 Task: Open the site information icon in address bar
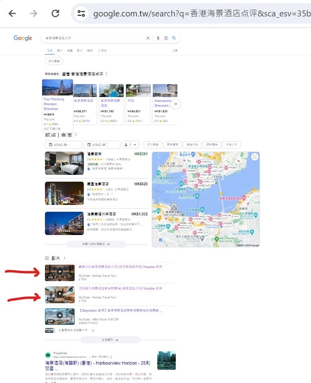[x=81, y=14]
